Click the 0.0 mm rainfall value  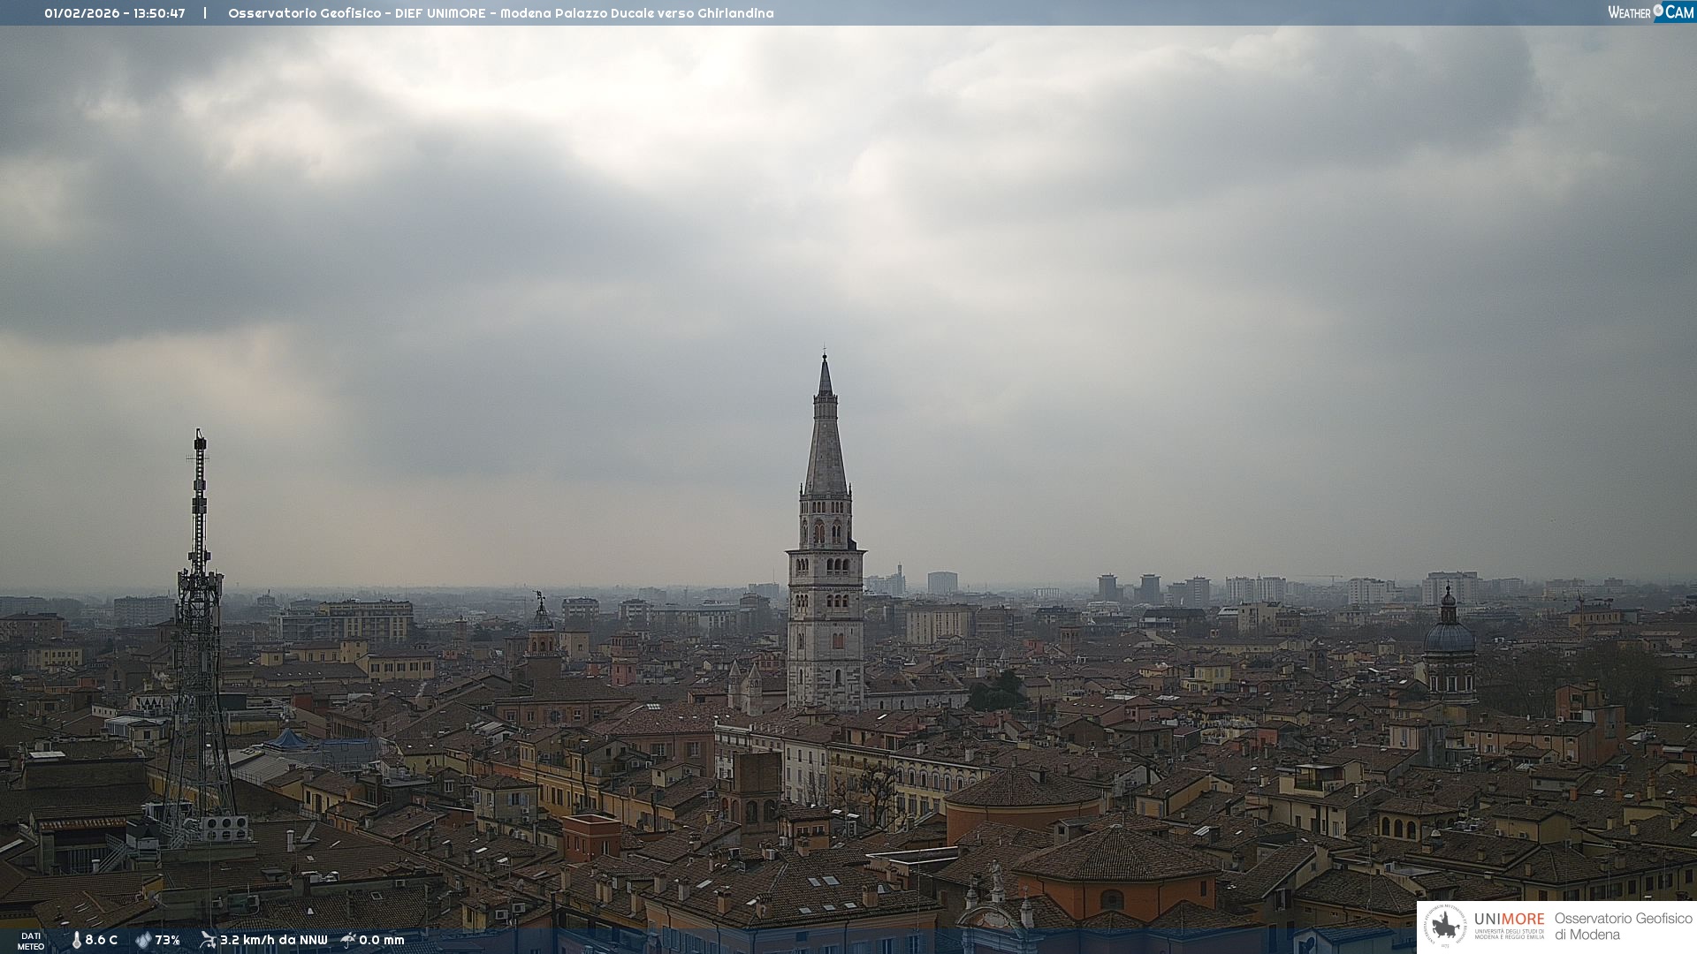[x=381, y=940]
